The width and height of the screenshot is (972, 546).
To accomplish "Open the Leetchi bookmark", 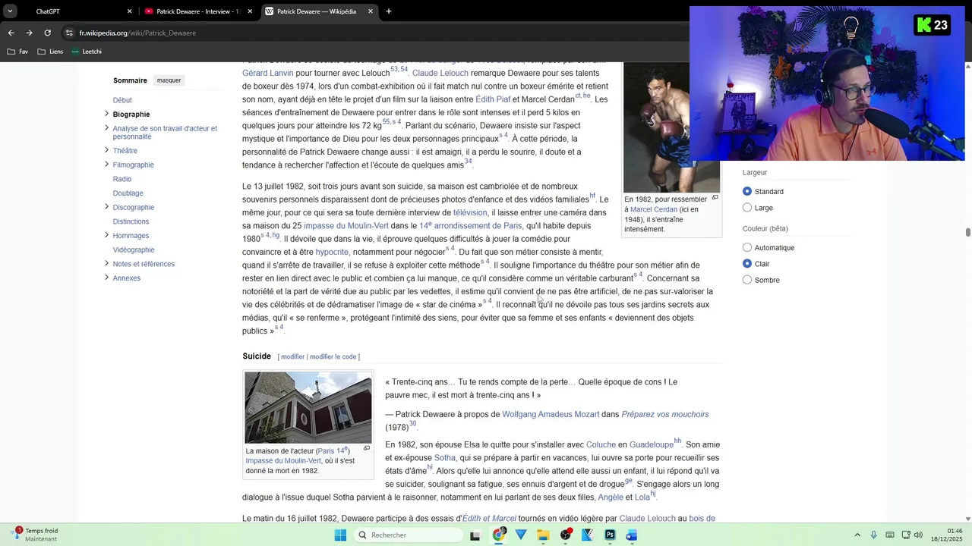I will 87,52.
